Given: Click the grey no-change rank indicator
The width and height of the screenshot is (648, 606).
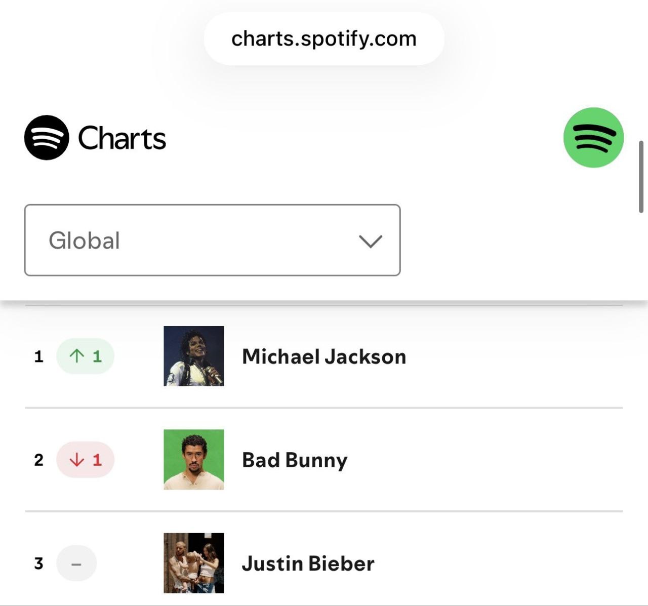Looking at the screenshot, I should point(76,563).
